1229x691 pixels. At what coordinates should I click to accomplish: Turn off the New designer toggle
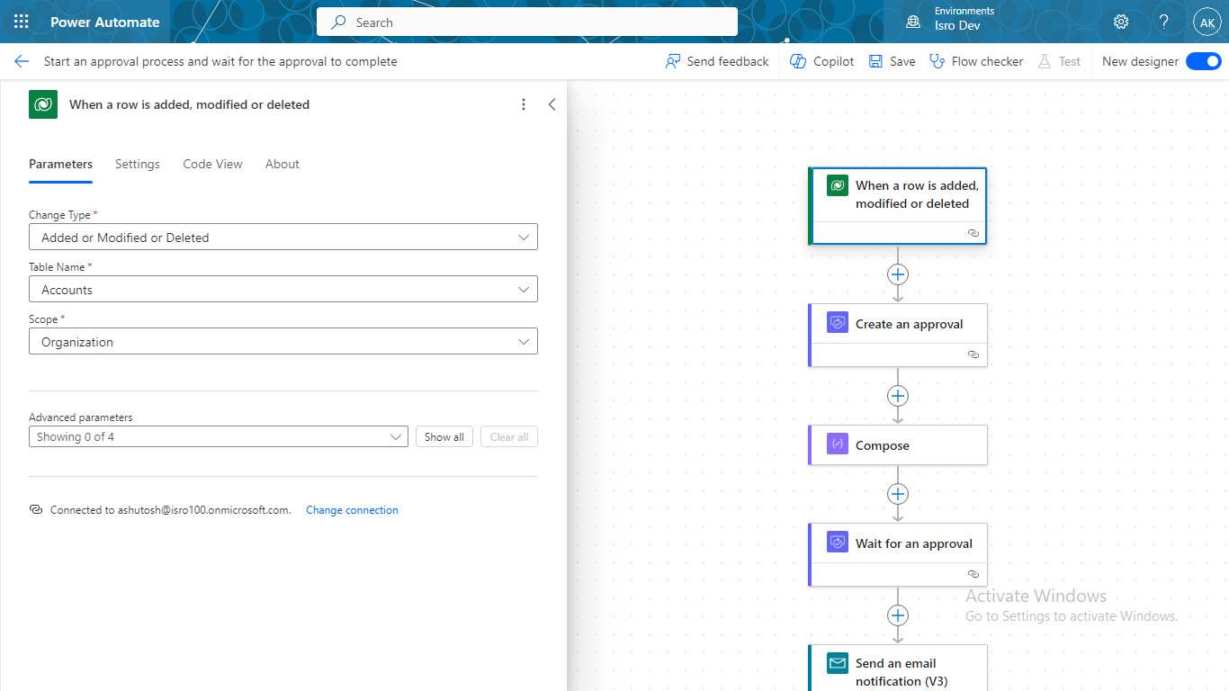coord(1203,61)
